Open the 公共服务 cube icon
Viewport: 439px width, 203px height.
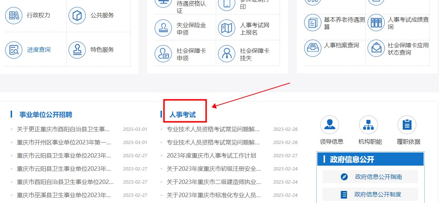click(x=77, y=15)
